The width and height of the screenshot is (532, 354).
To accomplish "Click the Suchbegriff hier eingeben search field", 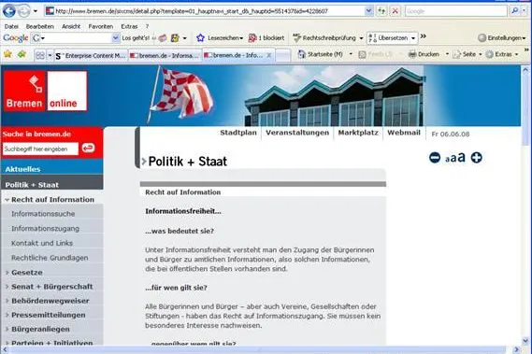I will pos(40,149).
